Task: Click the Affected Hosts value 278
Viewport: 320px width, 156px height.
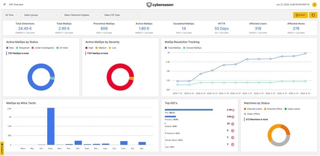Action: pos(296,28)
